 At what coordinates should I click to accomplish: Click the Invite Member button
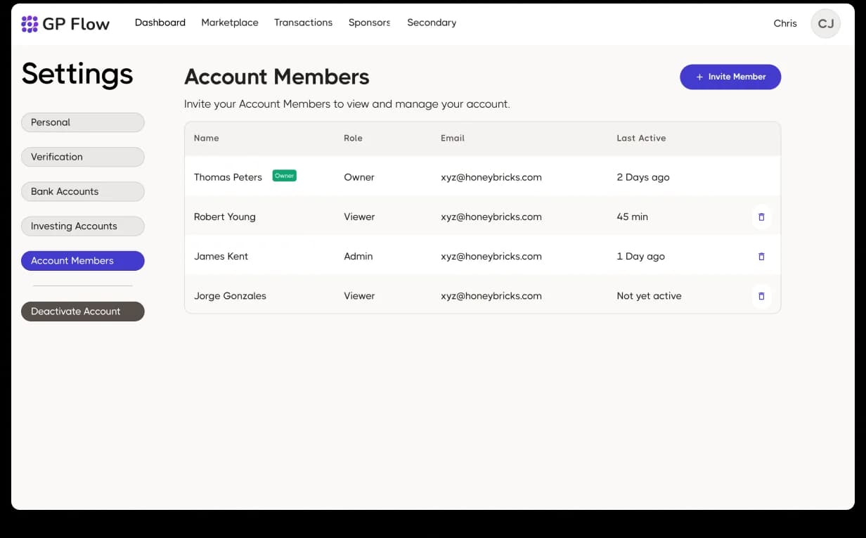[730, 77]
